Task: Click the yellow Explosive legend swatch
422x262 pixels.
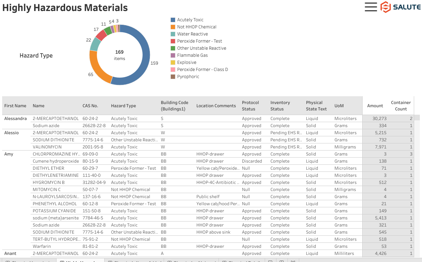Action: 173,62
